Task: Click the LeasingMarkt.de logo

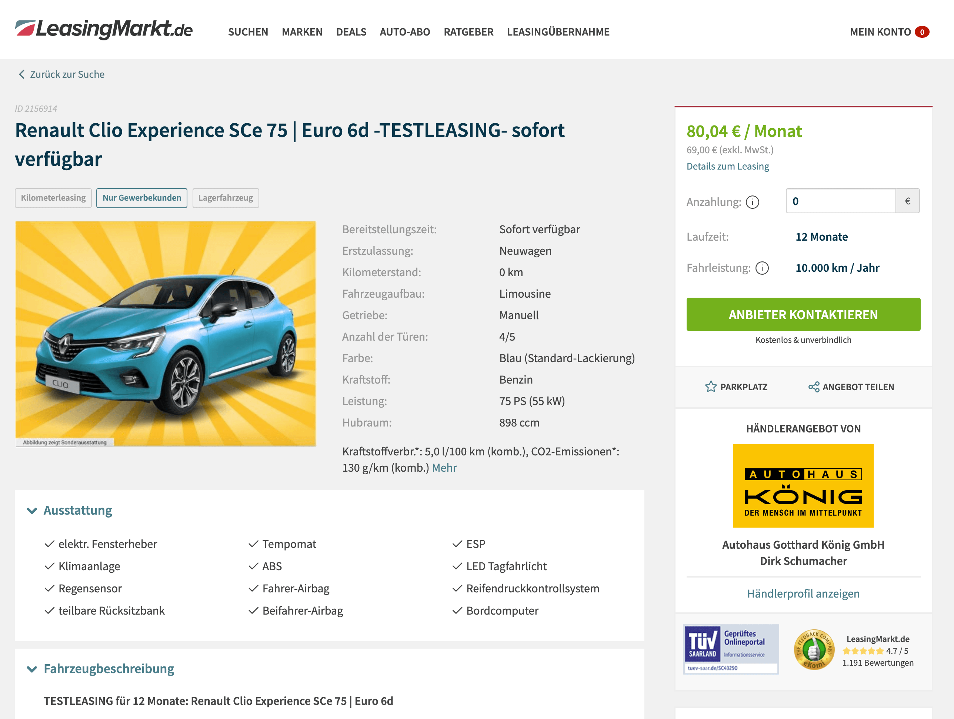Action: click(x=103, y=30)
